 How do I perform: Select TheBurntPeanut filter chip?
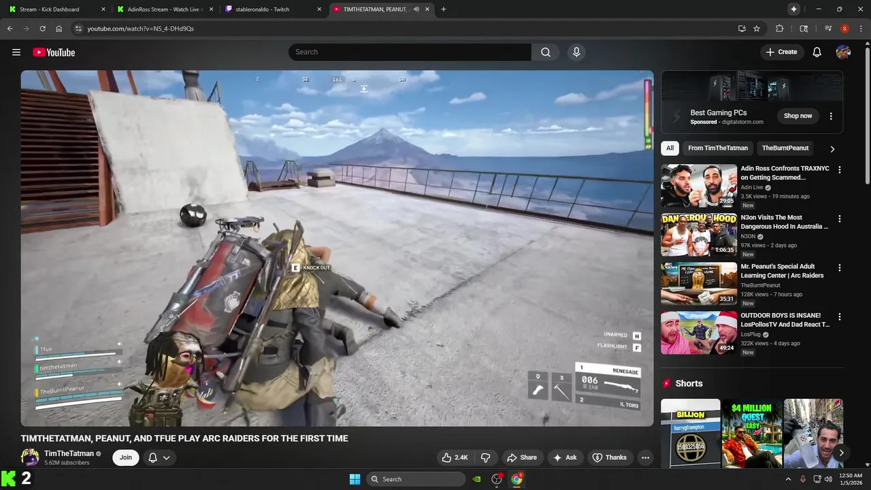click(785, 148)
